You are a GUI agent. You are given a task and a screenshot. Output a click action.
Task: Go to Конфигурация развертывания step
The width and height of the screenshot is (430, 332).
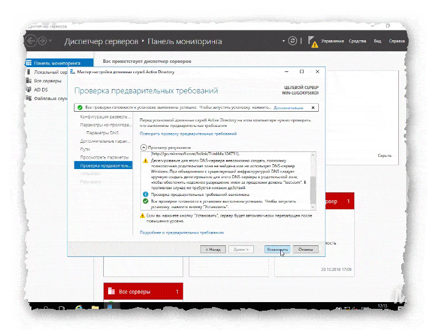tap(105, 117)
